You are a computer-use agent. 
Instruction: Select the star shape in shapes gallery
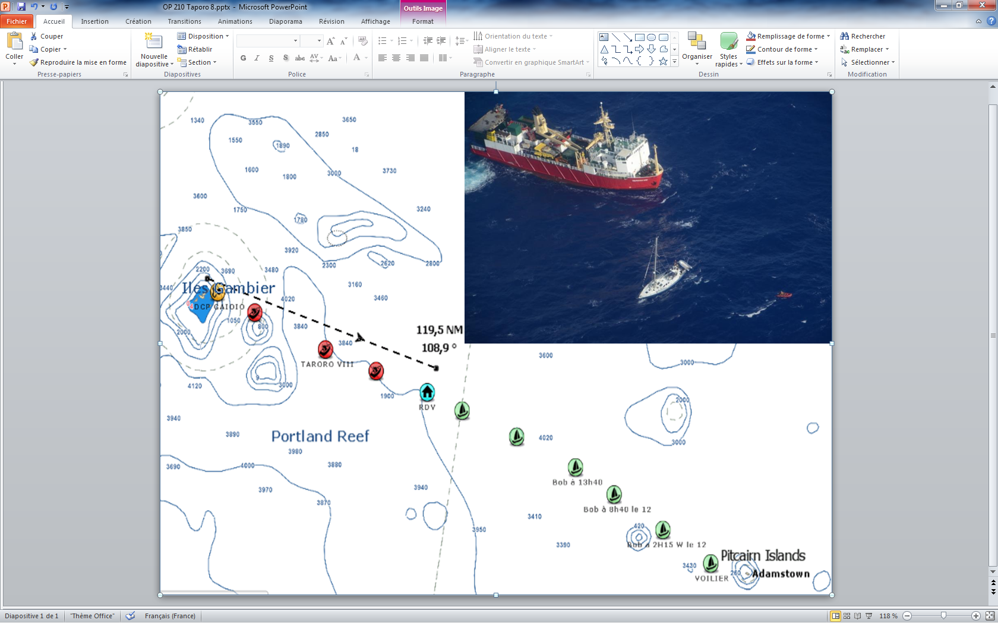point(663,61)
